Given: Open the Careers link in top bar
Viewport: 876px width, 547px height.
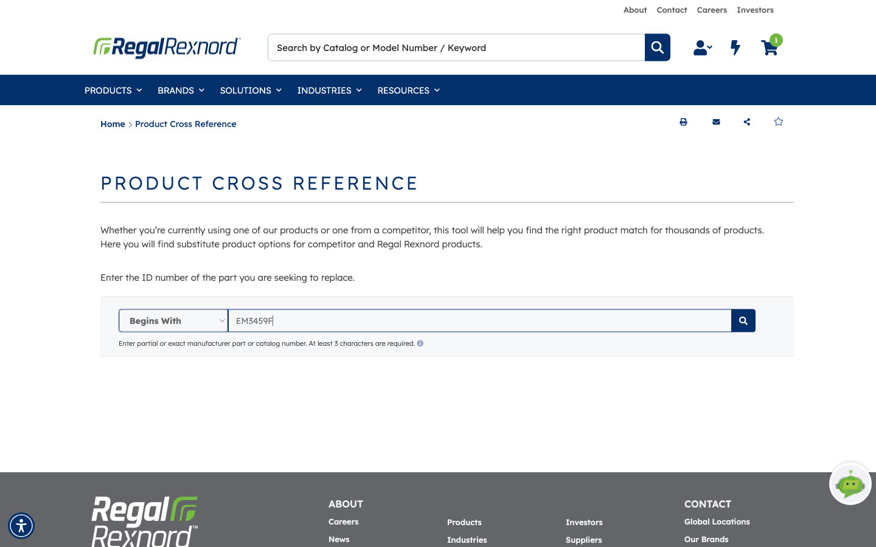Looking at the screenshot, I should (x=712, y=10).
